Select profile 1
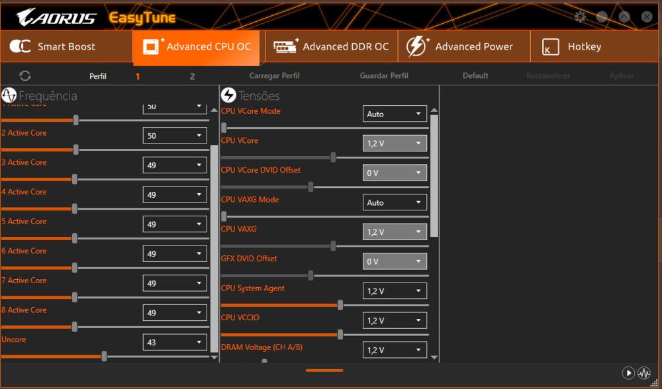Viewport: 662px width, 389px height. 138,76
